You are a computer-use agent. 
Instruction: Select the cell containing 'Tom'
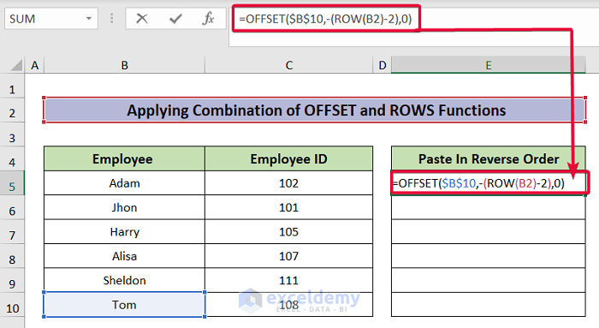point(125,305)
